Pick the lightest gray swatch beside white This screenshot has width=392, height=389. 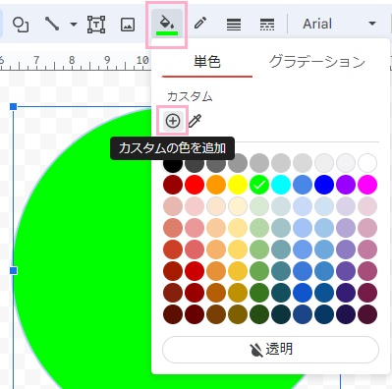[346, 163]
